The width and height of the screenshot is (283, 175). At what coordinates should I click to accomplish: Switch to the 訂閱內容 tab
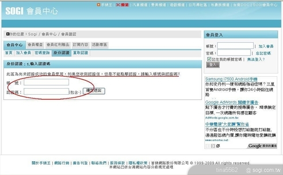[x=80, y=45]
